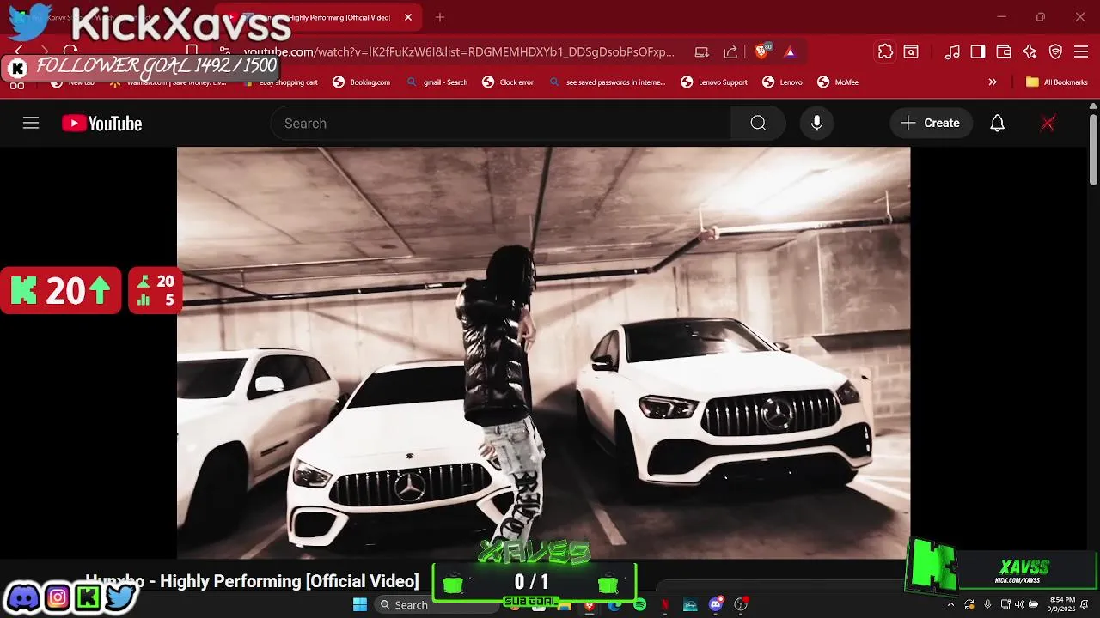The height and width of the screenshot is (618, 1100).
Task: Open the saved passwords bookmark
Action: pos(608,82)
